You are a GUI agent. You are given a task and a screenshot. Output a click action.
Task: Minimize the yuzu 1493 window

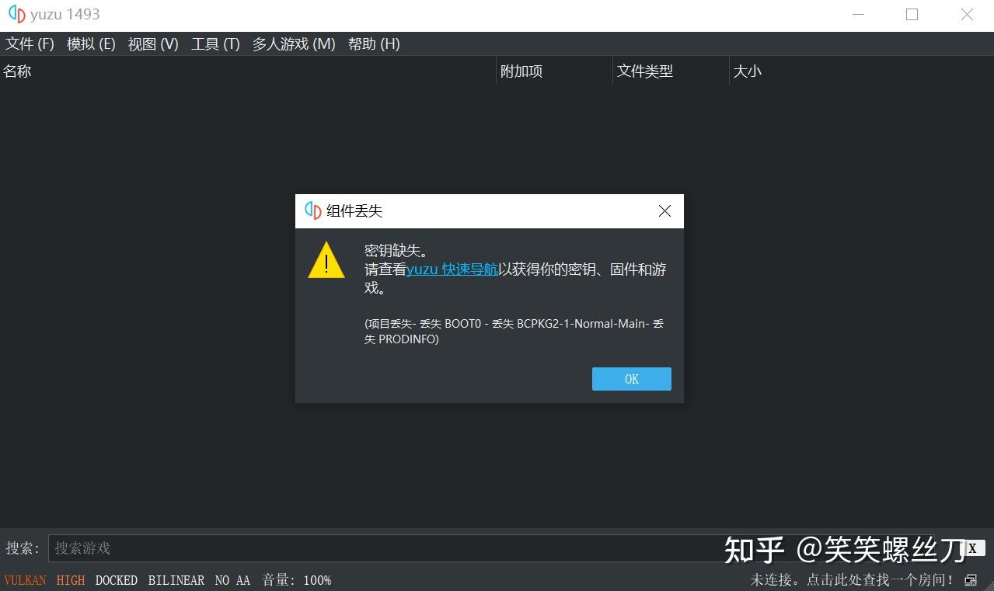pyautogui.click(x=858, y=15)
